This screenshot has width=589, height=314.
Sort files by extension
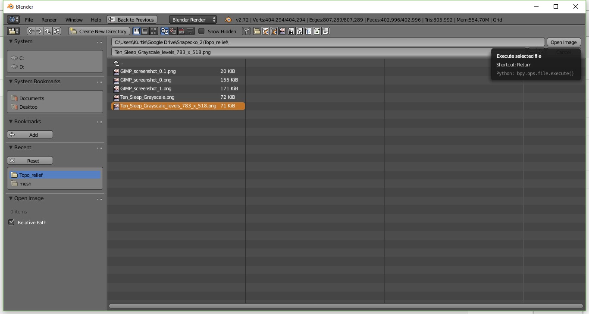[x=173, y=31]
